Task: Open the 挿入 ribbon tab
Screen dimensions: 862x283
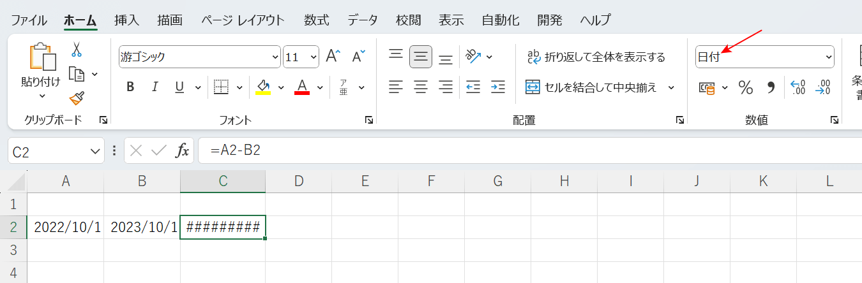Action: (x=126, y=20)
